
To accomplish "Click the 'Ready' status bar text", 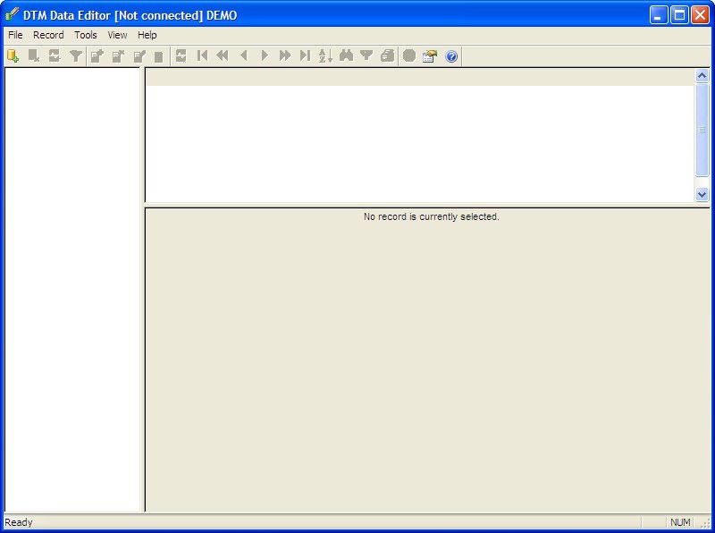I will pyautogui.click(x=19, y=522).
